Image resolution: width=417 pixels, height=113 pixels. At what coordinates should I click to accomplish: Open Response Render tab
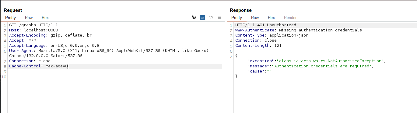(x=290, y=18)
